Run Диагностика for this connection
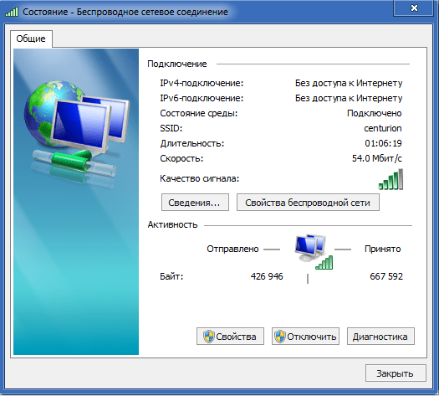Image resolution: width=439 pixels, height=396 pixels. click(380, 337)
